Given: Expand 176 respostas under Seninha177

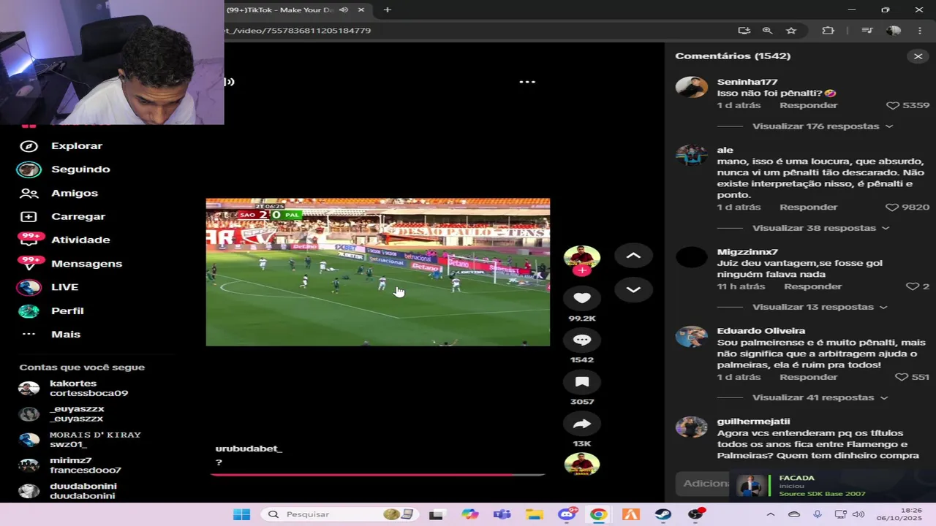Looking at the screenshot, I should click(x=823, y=126).
